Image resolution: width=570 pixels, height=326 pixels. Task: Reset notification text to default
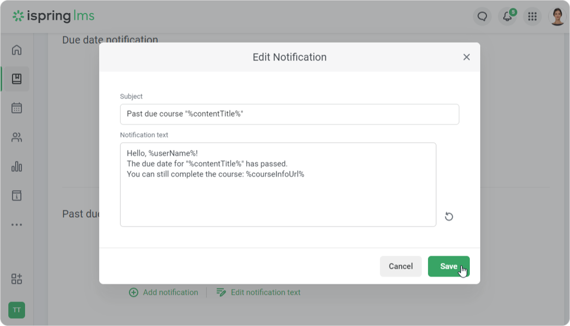449,217
